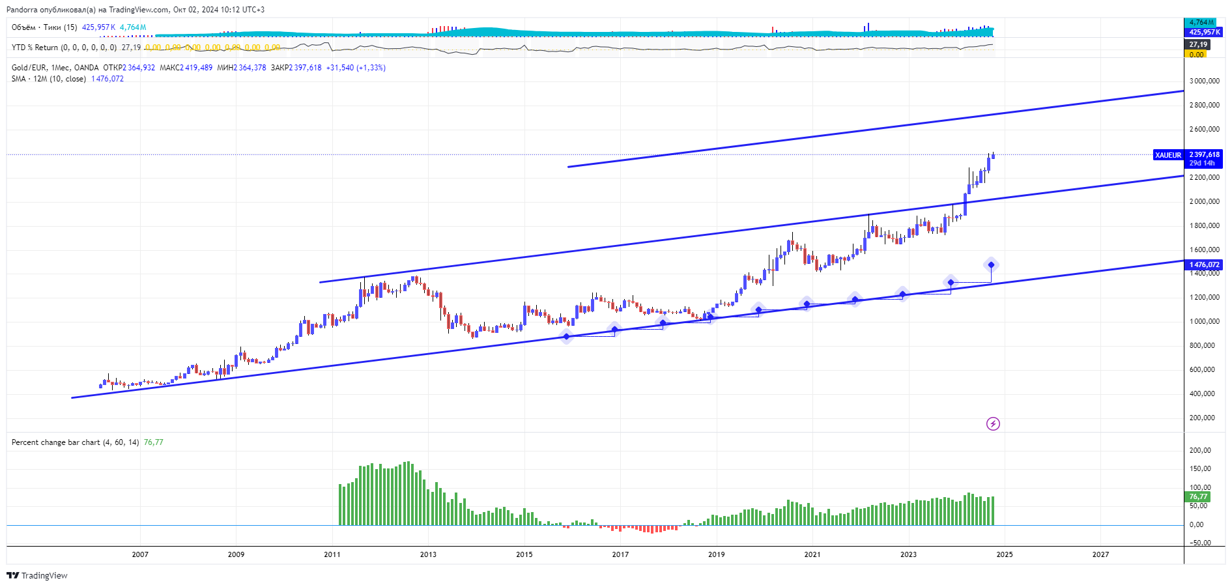Click the 2009 label on time axis
Viewport: 1232px width, 587px height.
[x=236, y=554]
